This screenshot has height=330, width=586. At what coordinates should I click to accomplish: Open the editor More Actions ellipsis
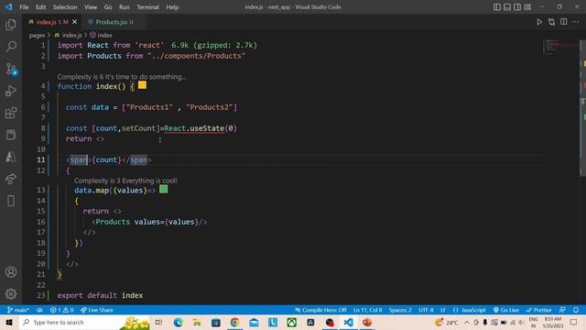(576, 22)
